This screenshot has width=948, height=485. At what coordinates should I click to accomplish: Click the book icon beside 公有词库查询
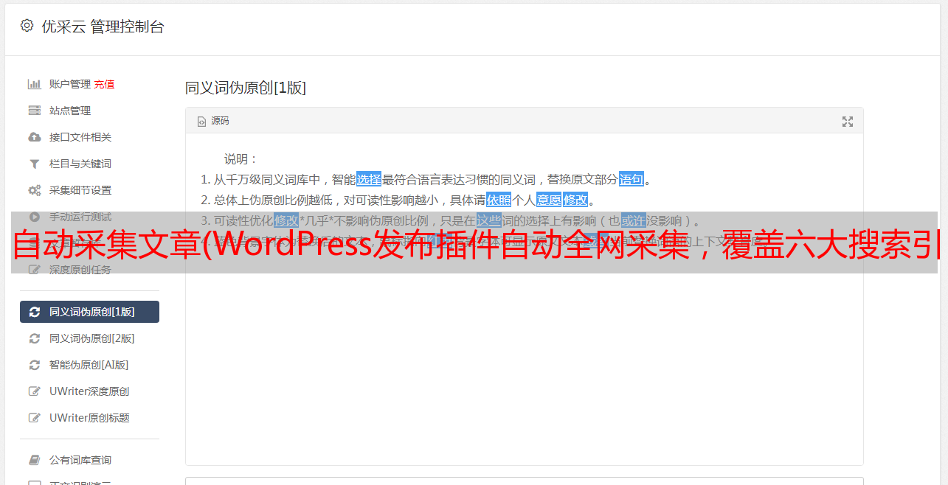pyautogui.click(x=34, y=460)
